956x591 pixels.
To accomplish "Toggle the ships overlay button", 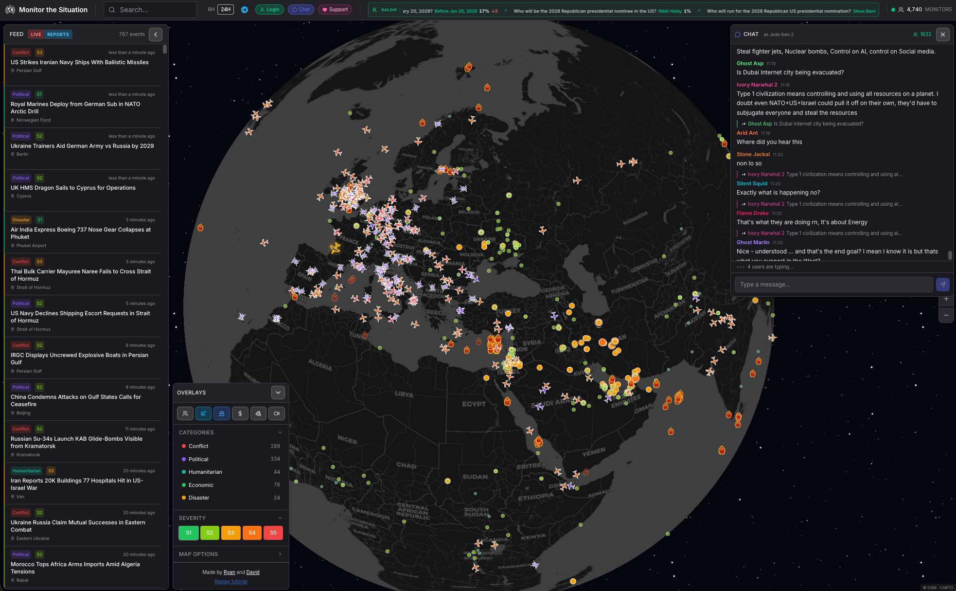I will 222,413.
